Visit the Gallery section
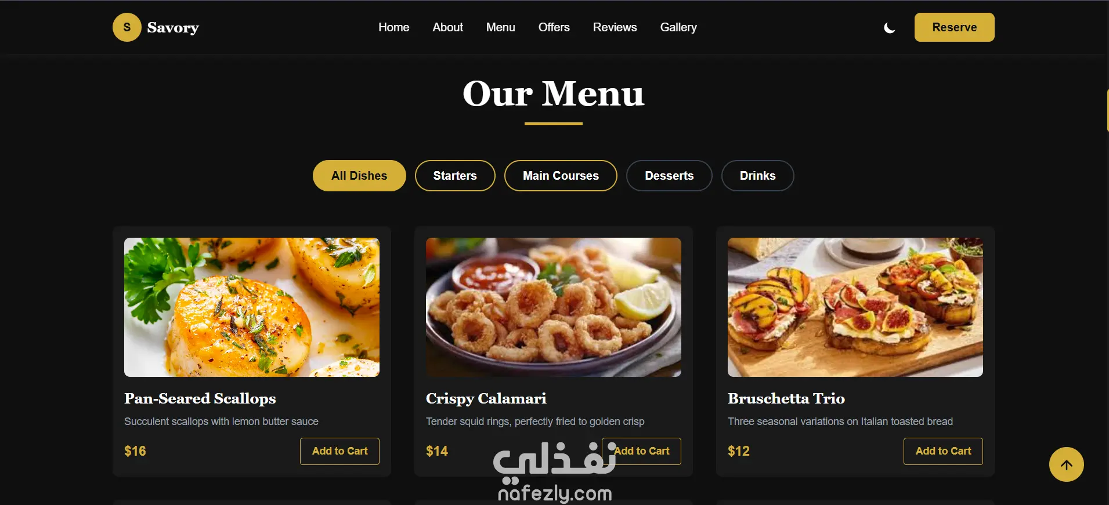This screenshot has height=505, width=1109. click(678, 27)
